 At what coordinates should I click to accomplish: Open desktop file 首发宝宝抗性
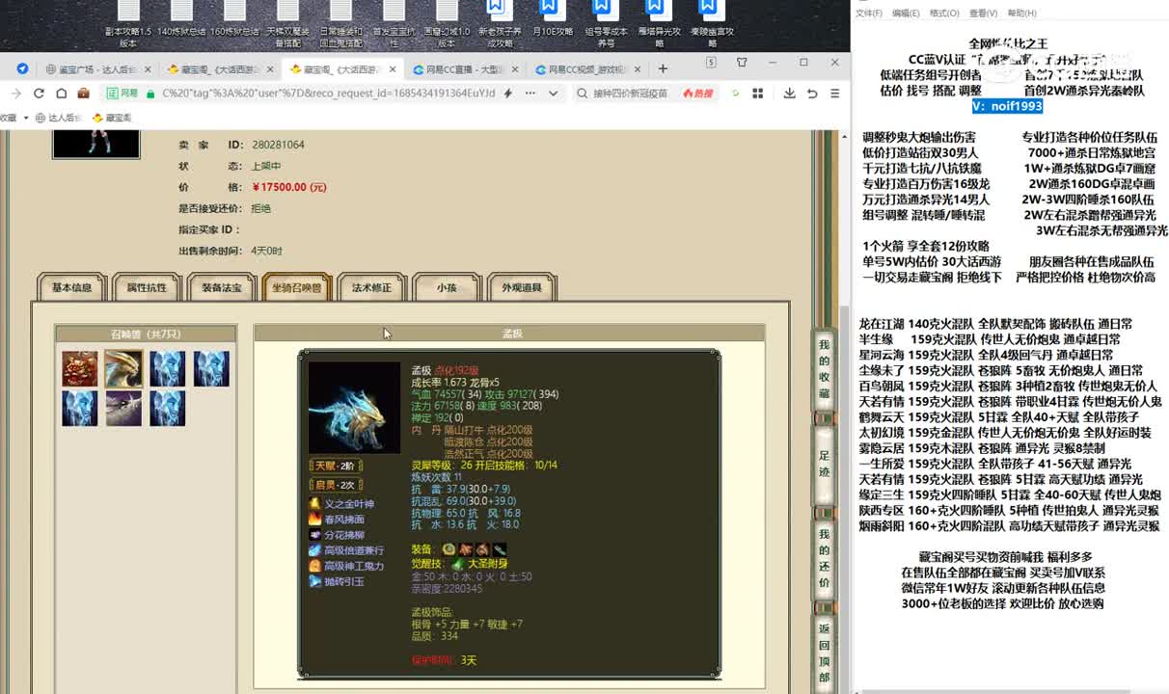pyautogui.click(x=393, y=24)
